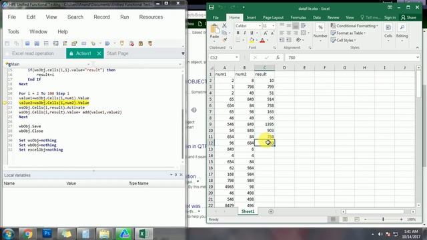Open the UFT Tools menu

(x=13, y=31)
